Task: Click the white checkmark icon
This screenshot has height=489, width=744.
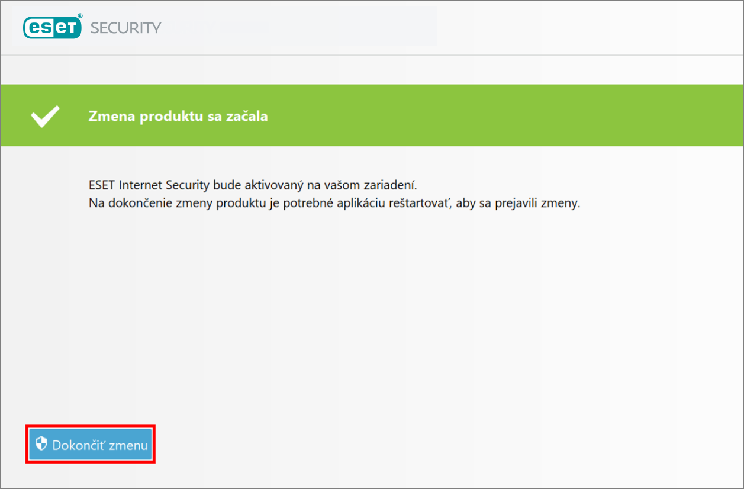Action: pos(45,117)
